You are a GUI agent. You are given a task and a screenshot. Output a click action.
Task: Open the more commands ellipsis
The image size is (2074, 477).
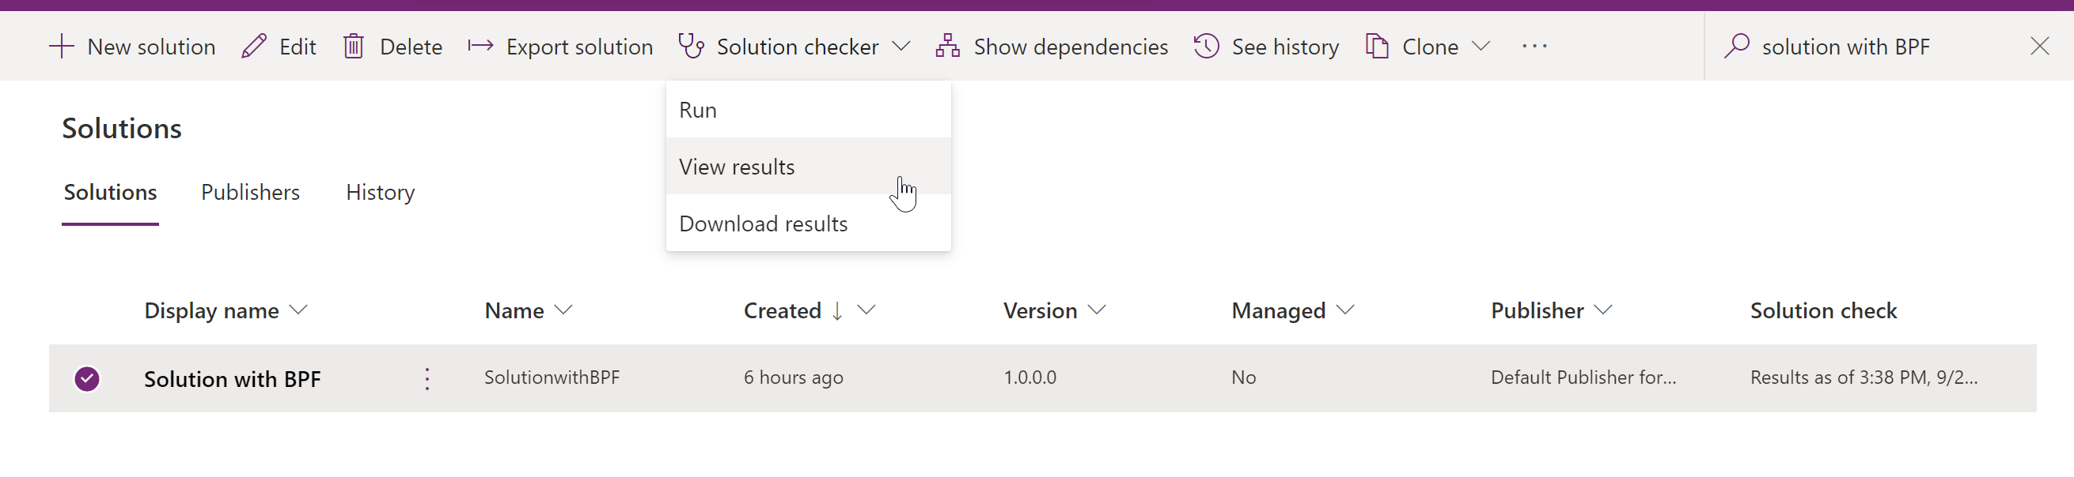pos(1534,46)
